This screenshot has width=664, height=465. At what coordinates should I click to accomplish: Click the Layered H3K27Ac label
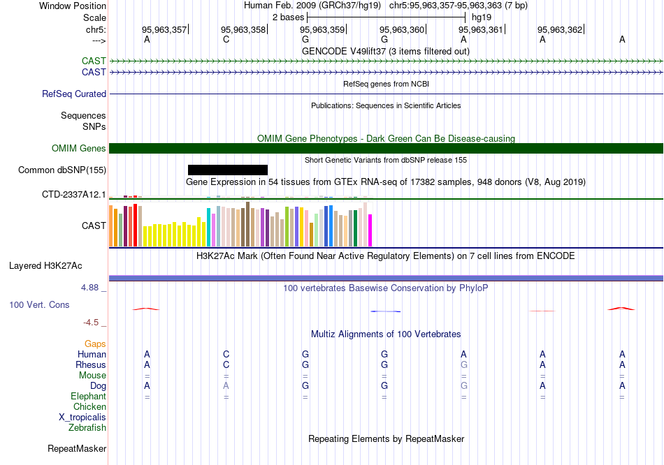[x=45, y=266]
